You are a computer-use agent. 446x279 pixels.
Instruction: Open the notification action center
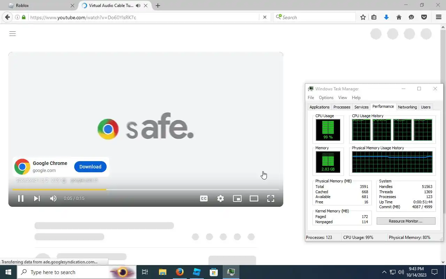[x=435, y=272]
